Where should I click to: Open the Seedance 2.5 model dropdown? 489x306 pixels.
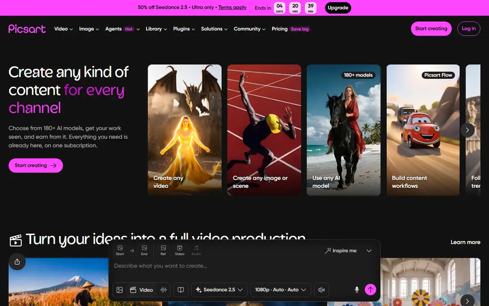pyautogui.click(x=219, y=290)
